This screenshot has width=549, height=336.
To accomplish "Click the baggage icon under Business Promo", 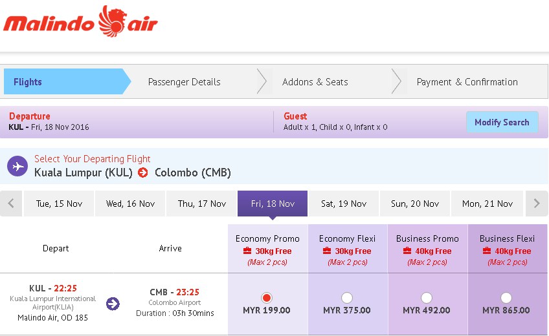I will point(407,251).
